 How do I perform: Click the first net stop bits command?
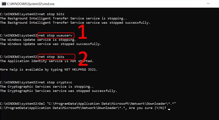tap(52, 14)
